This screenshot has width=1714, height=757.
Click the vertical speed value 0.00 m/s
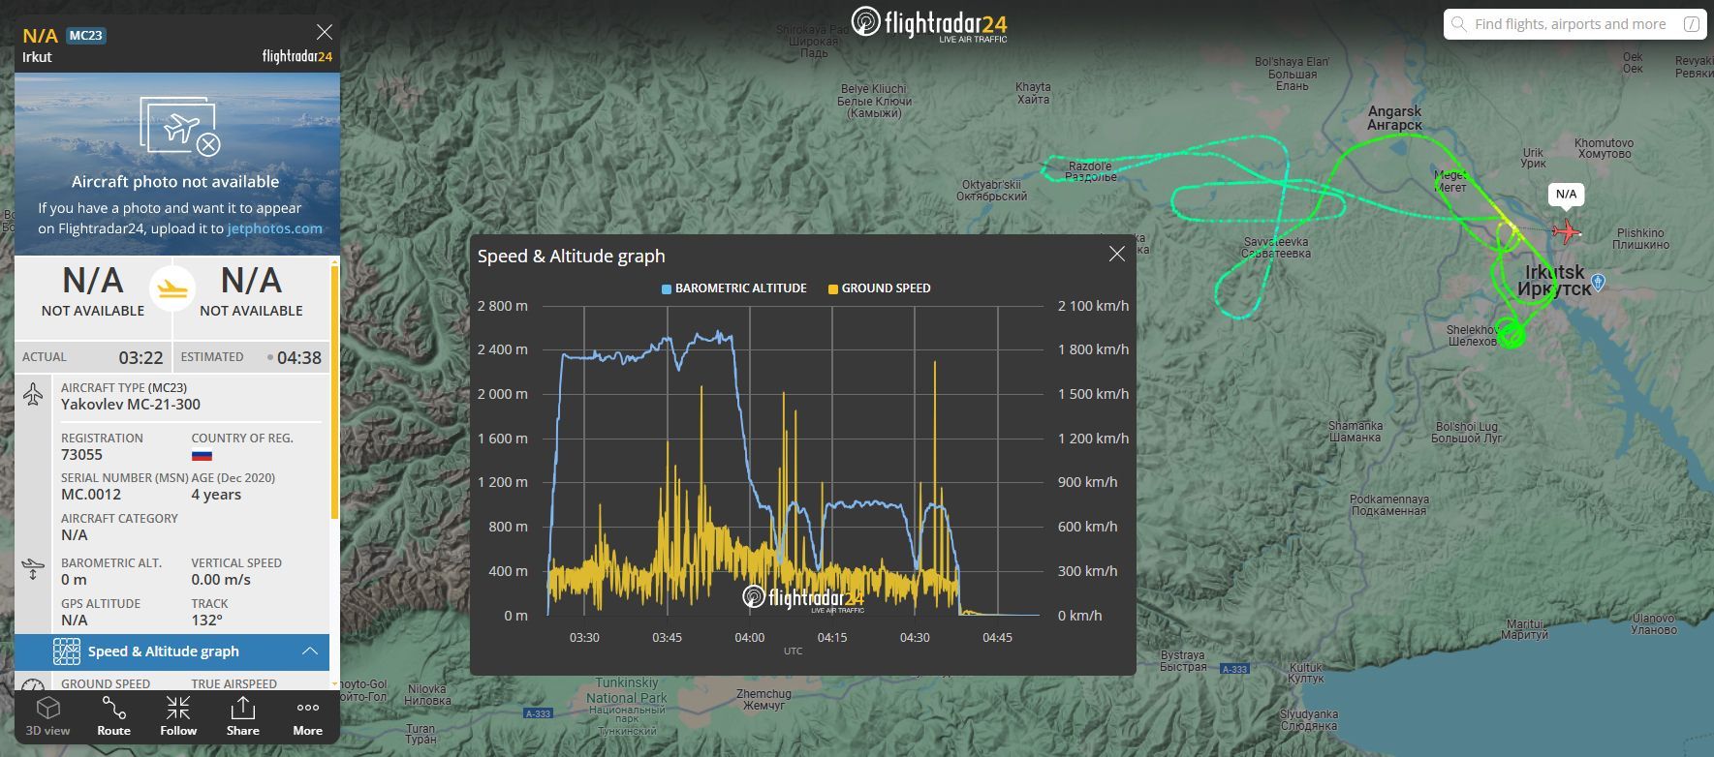click(x=221, y=580)
